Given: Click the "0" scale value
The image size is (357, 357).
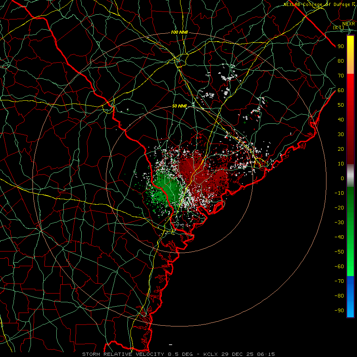Looking at the screenshot, I should [342, 178].
